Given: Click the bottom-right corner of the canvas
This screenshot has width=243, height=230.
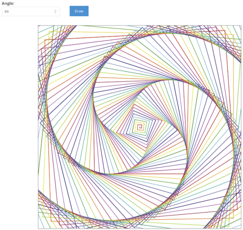Looking at the screenshot, I should (x=240, y=228).
